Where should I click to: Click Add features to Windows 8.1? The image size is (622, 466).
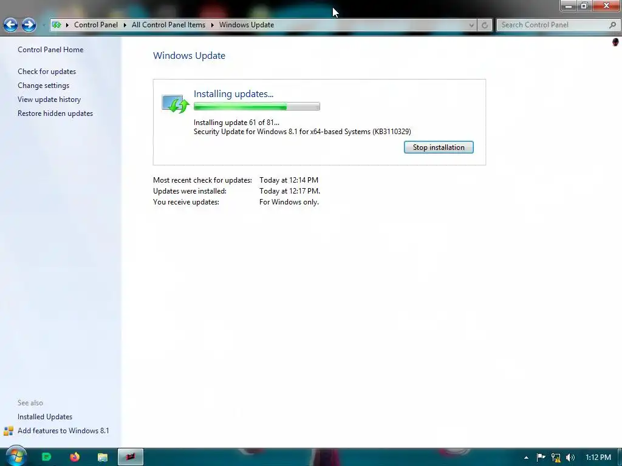(x=63, y=431)
